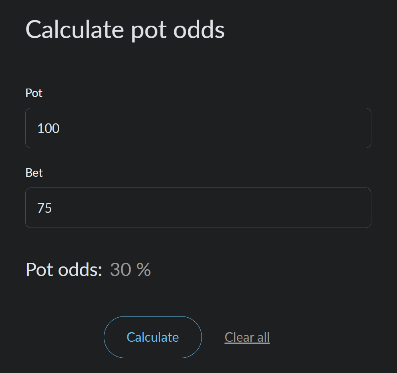This screenshot has width=397, height=373.
Task: Compute pot odds with the blue Calculate button
Action: point(153,337)
